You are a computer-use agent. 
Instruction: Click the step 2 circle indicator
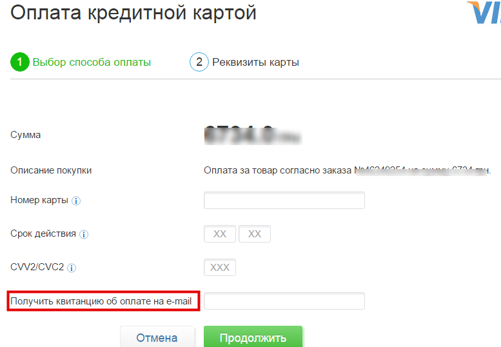pos(199,63)
